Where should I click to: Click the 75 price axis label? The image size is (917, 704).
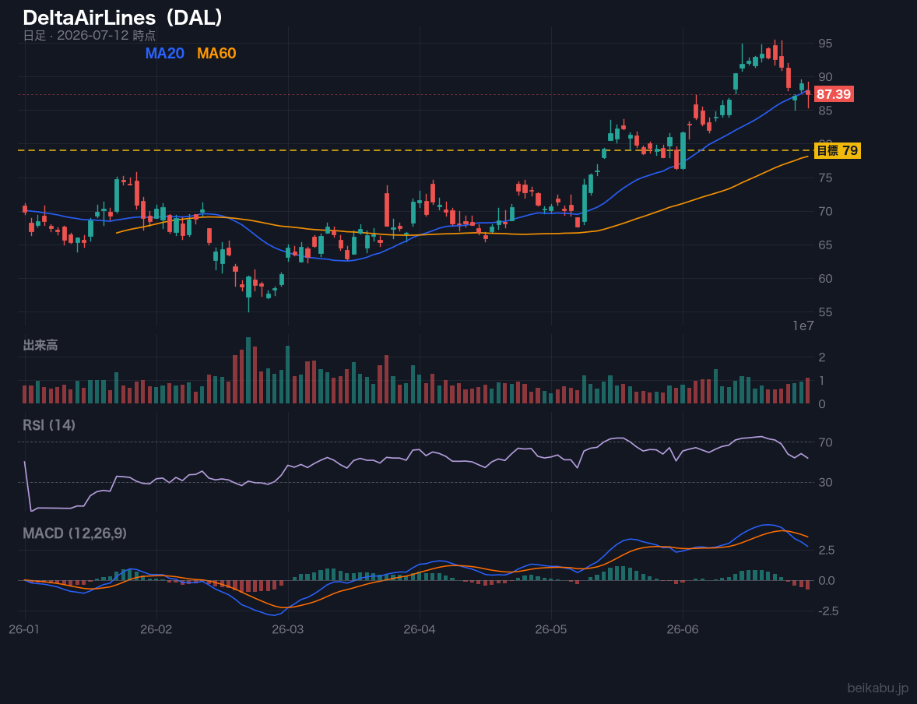[825, 178]
